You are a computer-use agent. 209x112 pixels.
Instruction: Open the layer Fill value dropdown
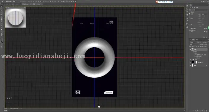point(206,47)
